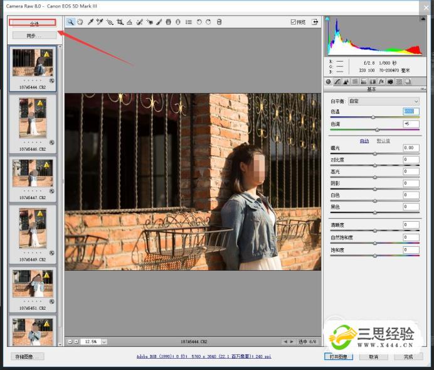Choose the Straighten tool
This screenshot has height=370, width=434.
[x=129, y=22]
